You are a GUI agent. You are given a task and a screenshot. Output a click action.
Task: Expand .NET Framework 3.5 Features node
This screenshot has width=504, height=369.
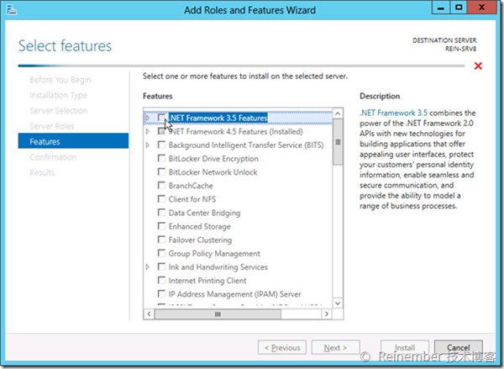(147, 118)
